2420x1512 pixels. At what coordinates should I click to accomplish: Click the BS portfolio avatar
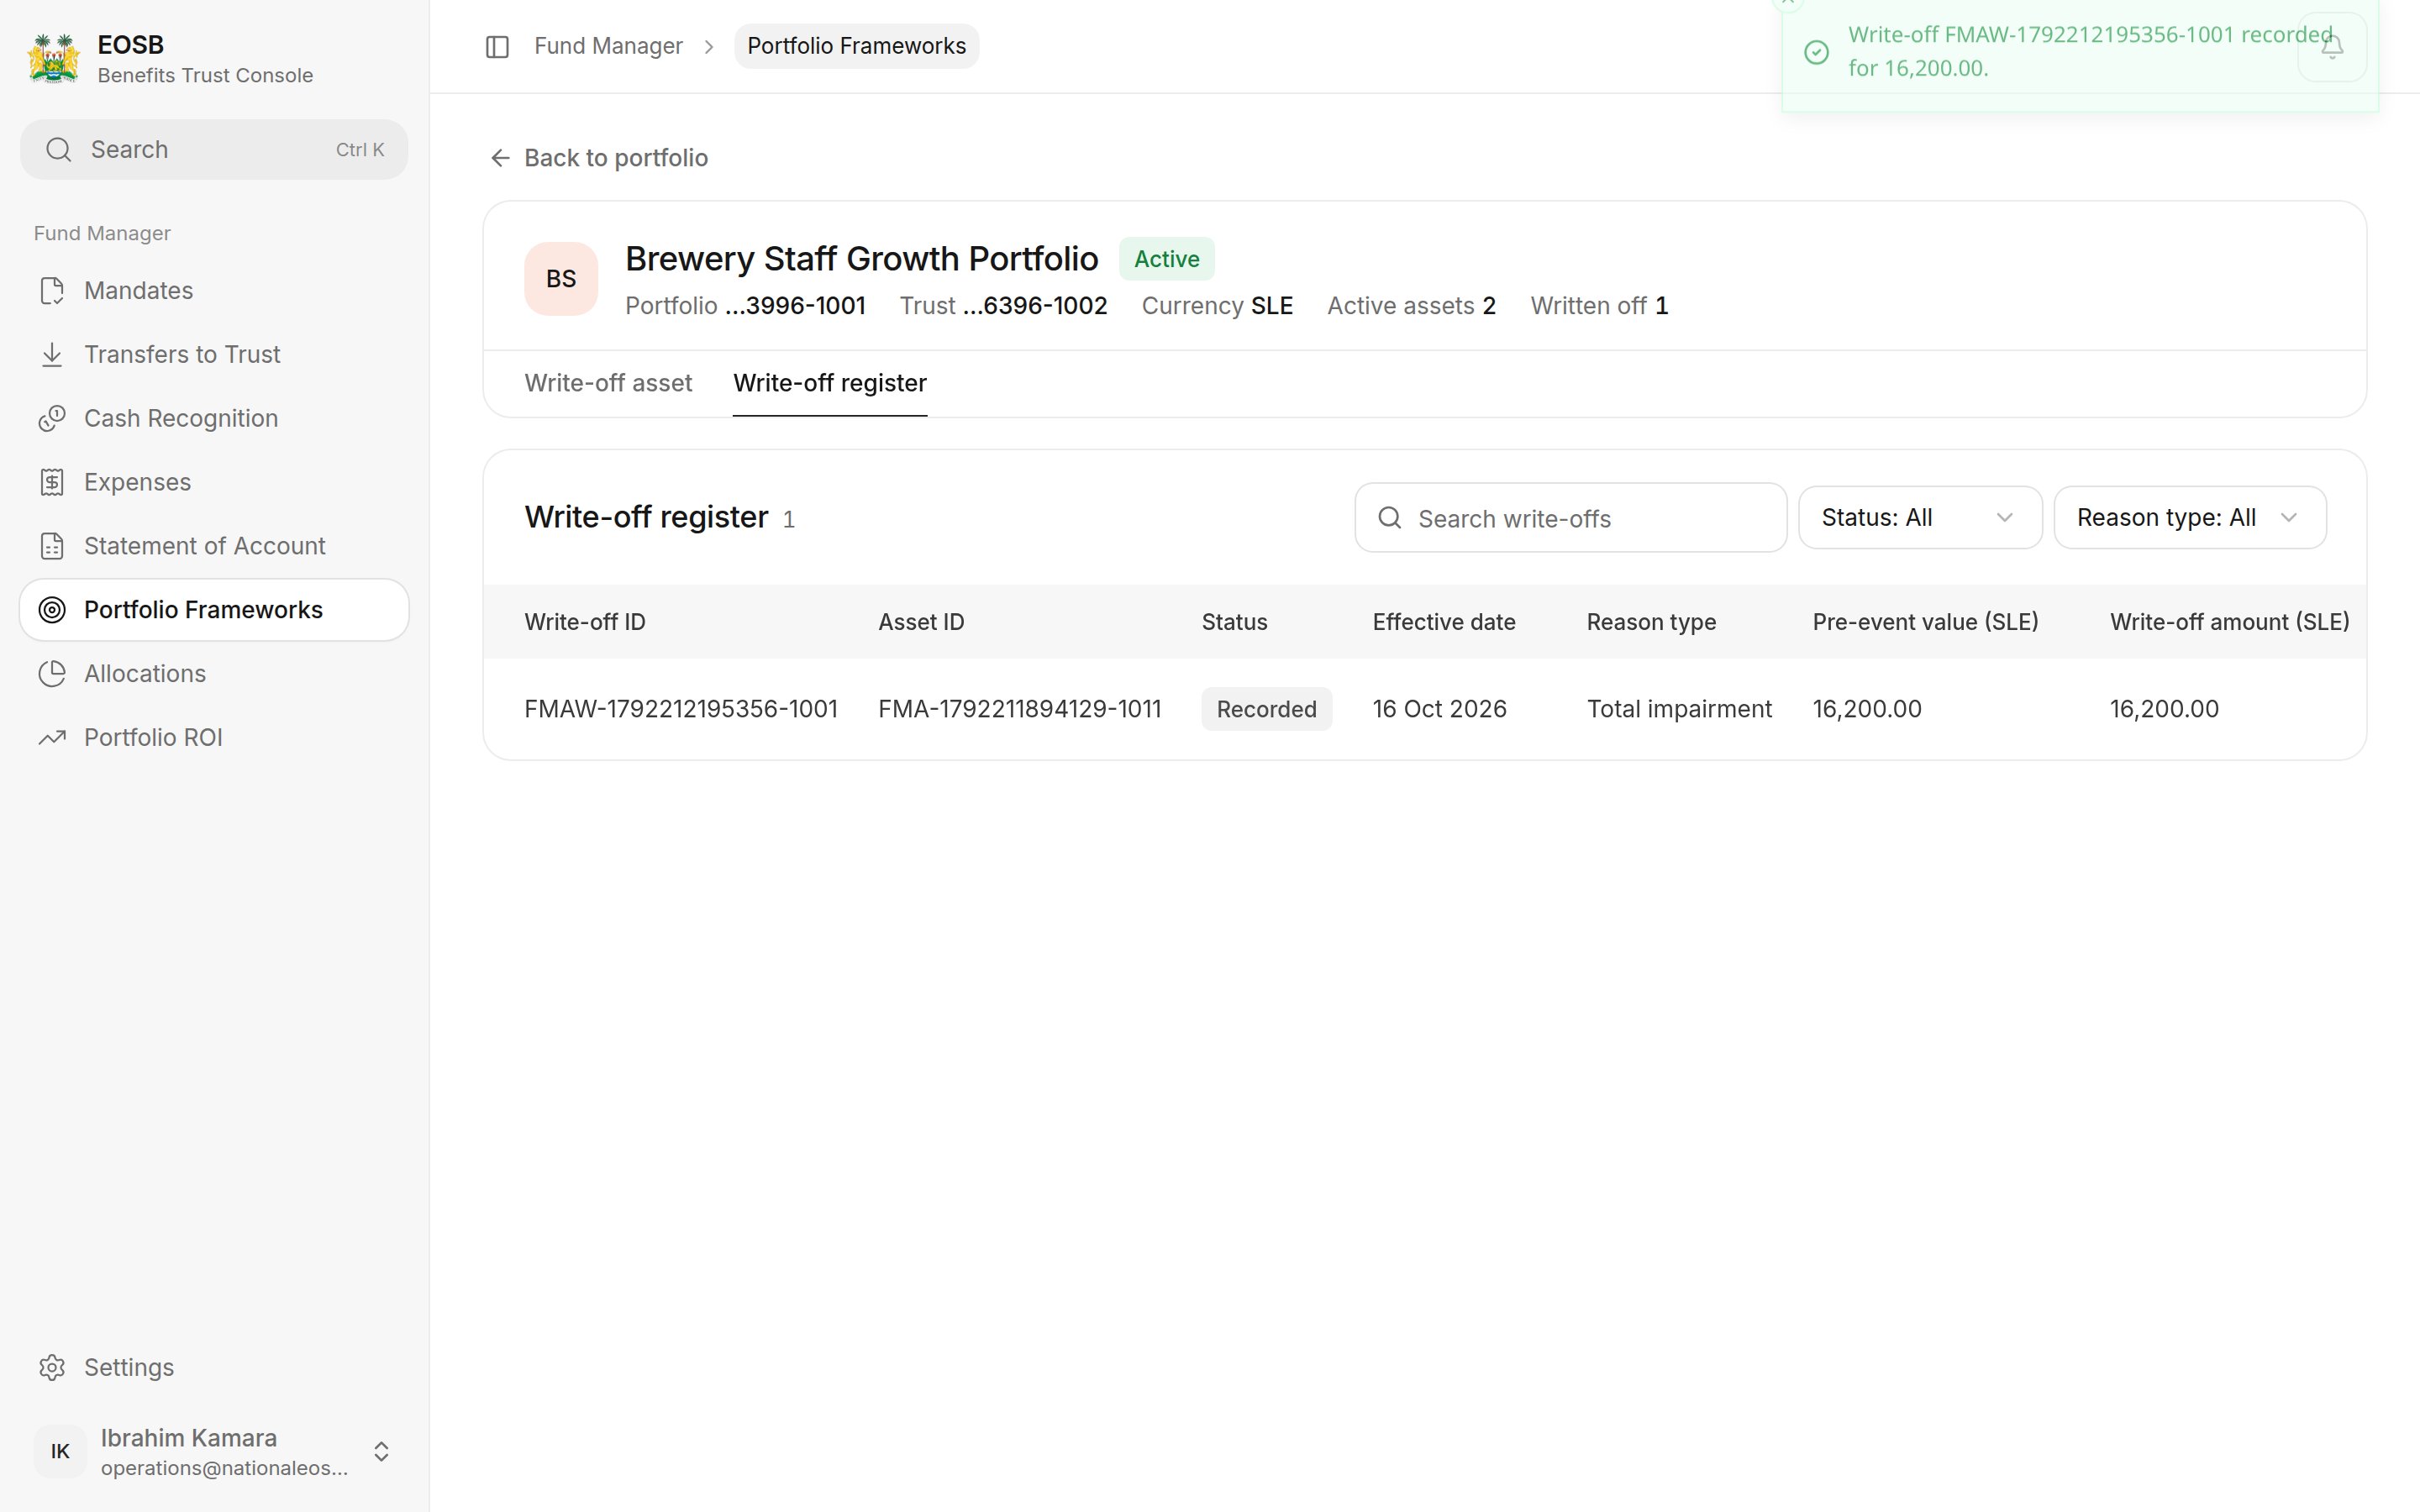561,279
